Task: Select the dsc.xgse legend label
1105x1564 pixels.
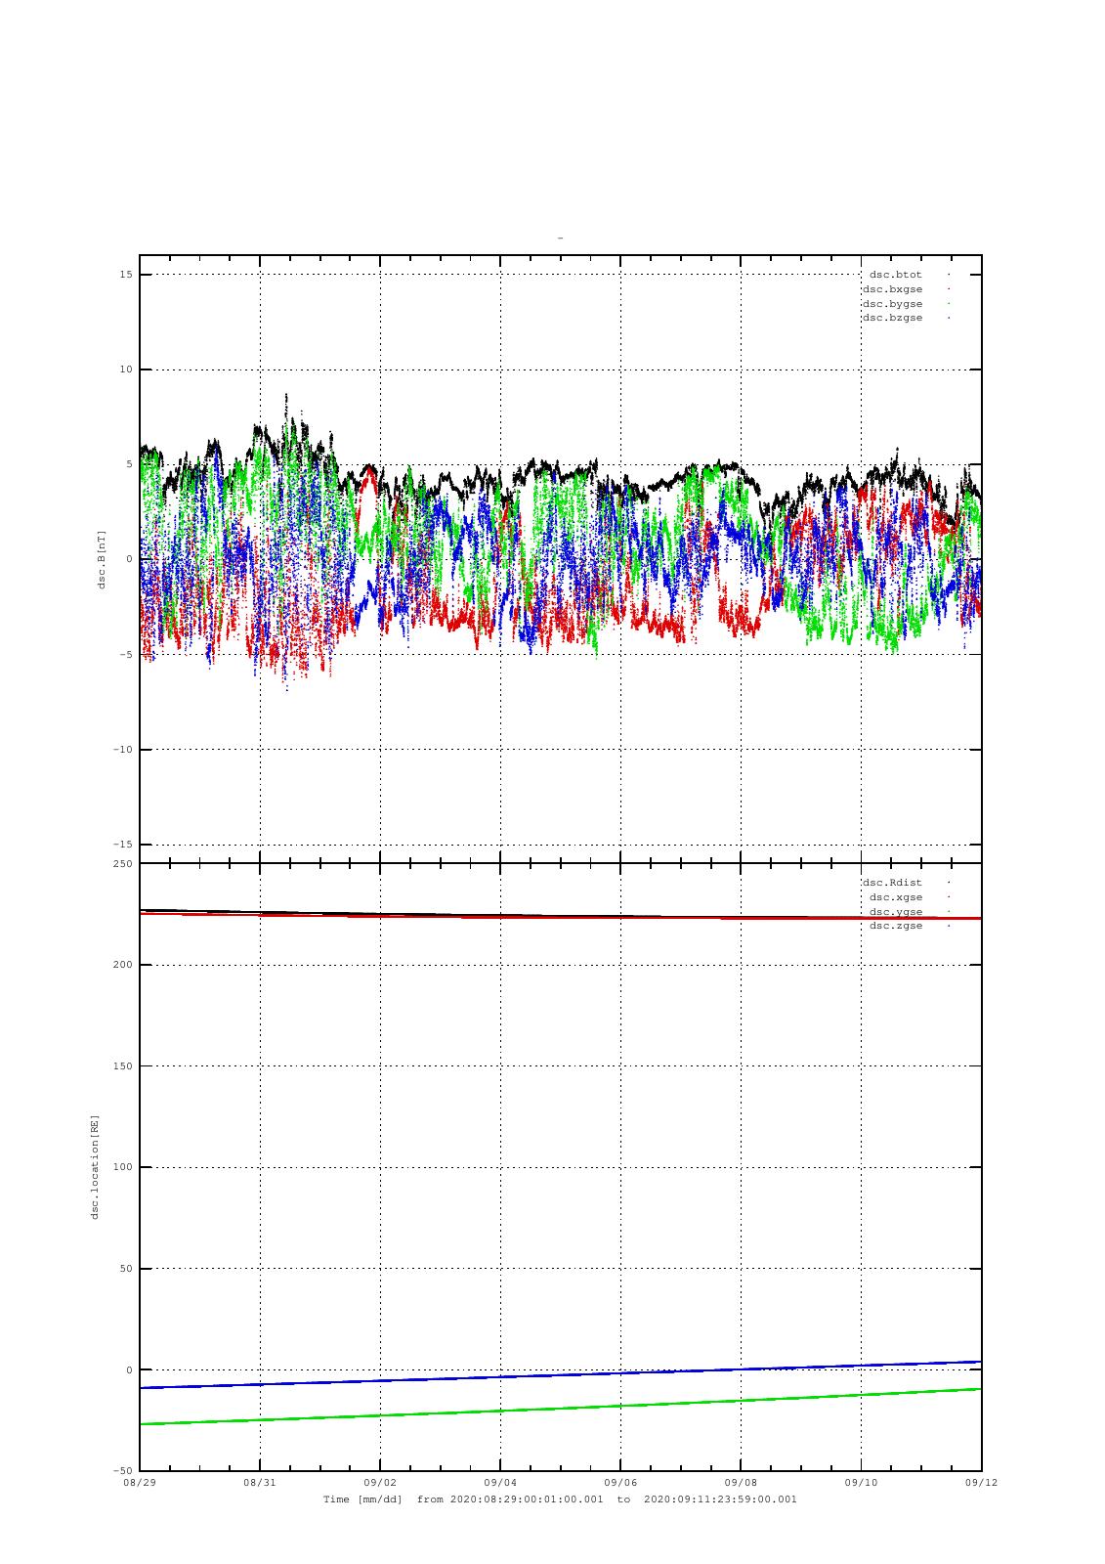Action: 896,897
